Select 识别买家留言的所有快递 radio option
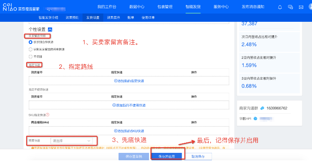Viewport: 312px width, 162px height. click(31, 49)
